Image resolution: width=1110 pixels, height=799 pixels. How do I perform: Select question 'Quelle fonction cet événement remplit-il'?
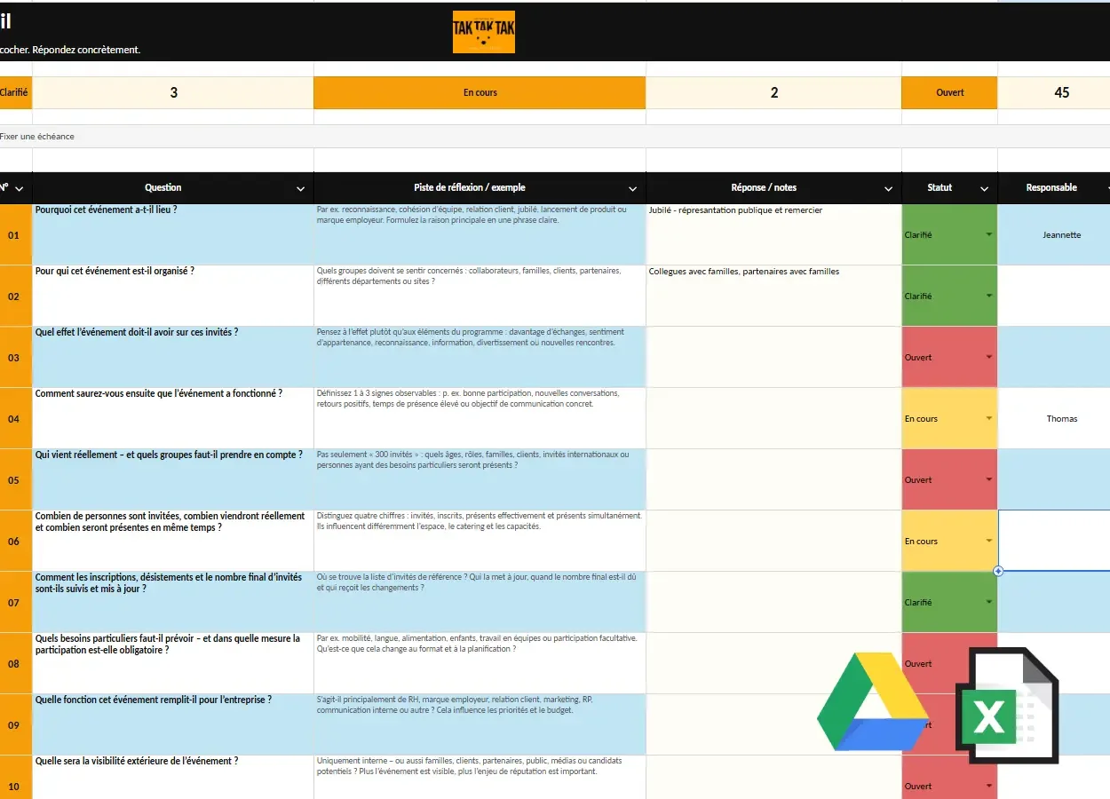tap(153, 700)
